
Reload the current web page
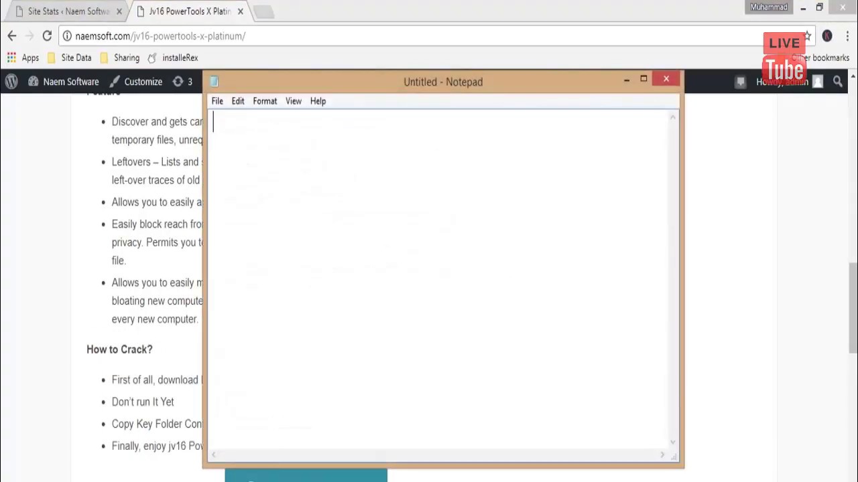(x=47, y=36)
